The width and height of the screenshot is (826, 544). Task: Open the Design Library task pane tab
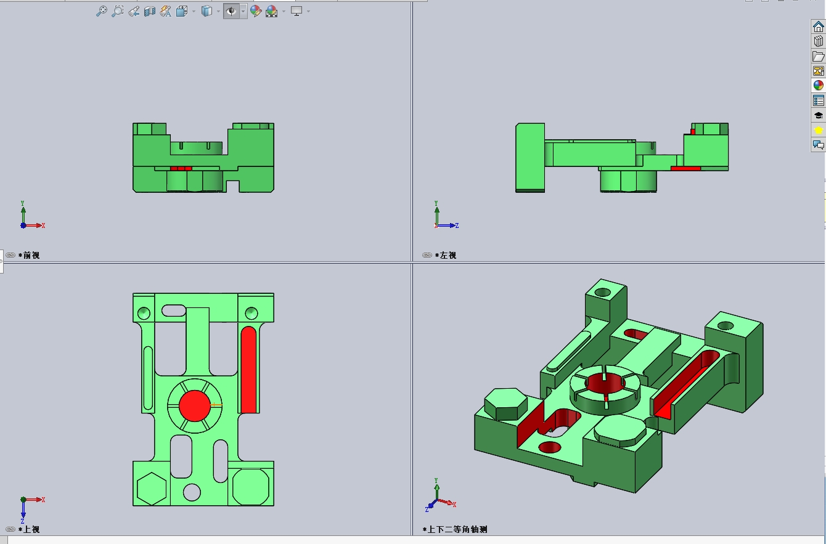pos(819,41)
